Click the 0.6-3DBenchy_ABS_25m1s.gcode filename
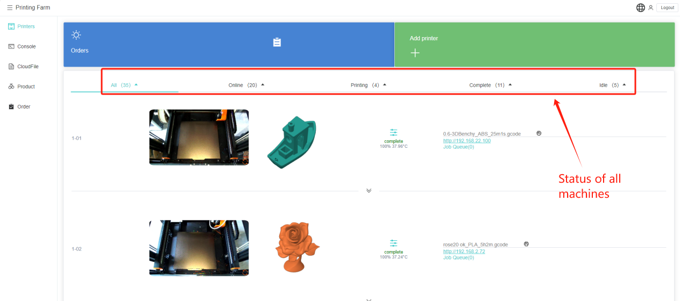680x301 pixels. click(482, 134)
